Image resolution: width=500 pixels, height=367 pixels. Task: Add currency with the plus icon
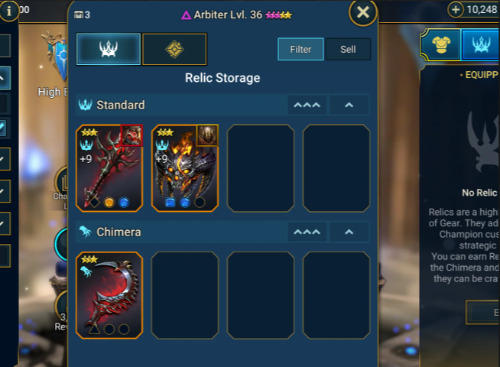coord(456,10)
